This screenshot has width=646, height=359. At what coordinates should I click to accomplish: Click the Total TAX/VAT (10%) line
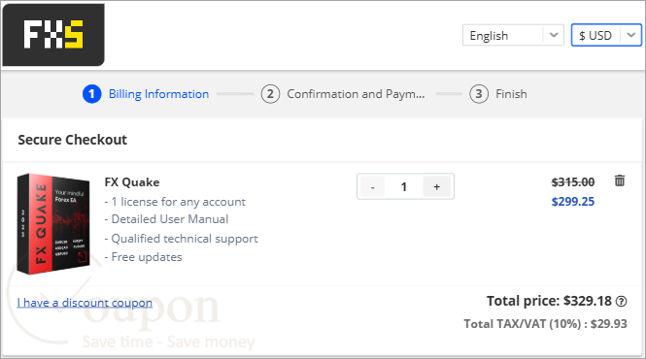click(546, 324)
